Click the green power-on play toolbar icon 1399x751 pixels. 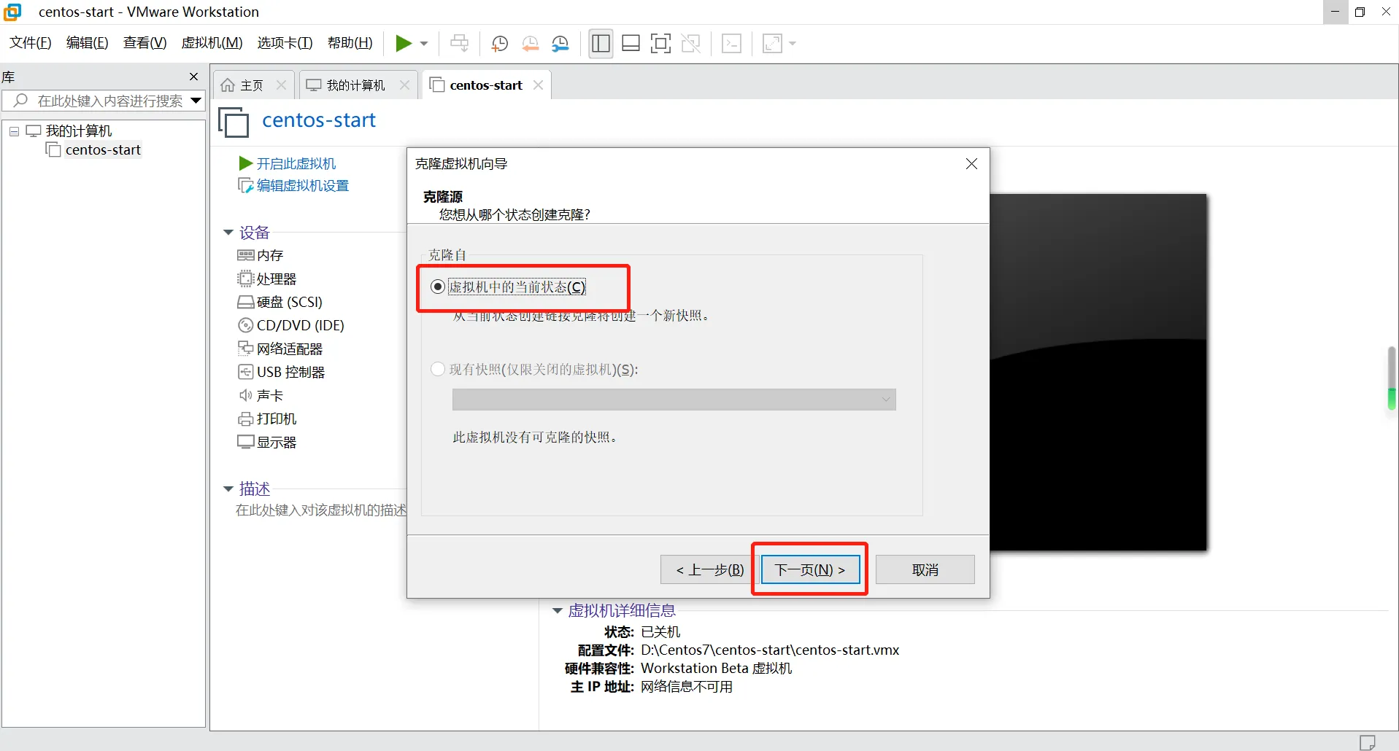[x=404, y=44]
